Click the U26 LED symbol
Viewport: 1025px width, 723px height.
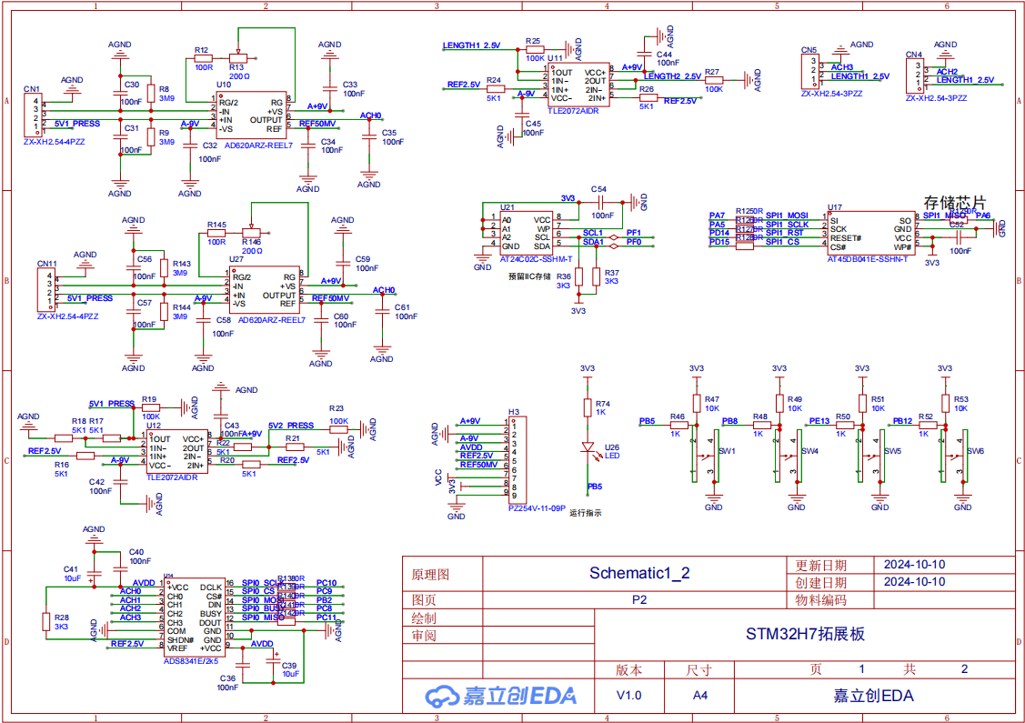[588, 448]
